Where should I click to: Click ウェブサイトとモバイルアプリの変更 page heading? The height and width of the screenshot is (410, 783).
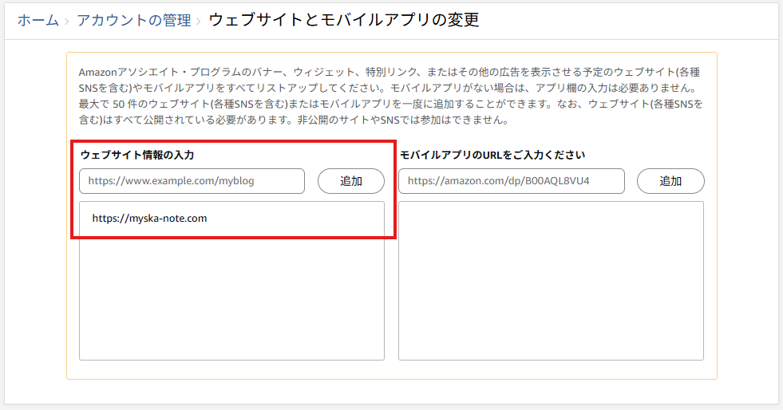tap(344, 20)
